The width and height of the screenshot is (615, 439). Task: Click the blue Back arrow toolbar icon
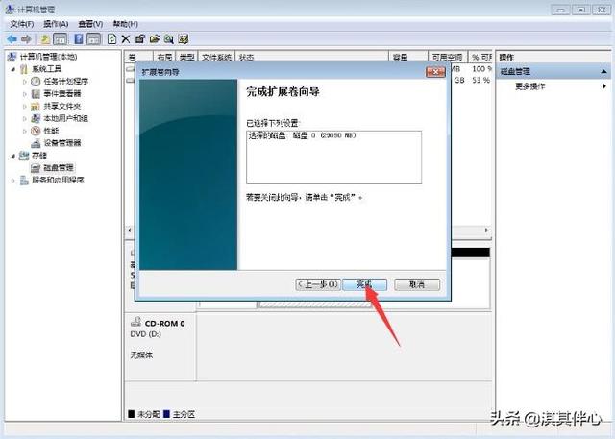12,39
